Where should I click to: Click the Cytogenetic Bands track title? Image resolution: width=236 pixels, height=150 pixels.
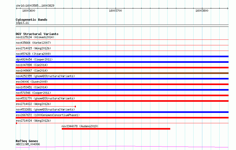pos(32,20)
